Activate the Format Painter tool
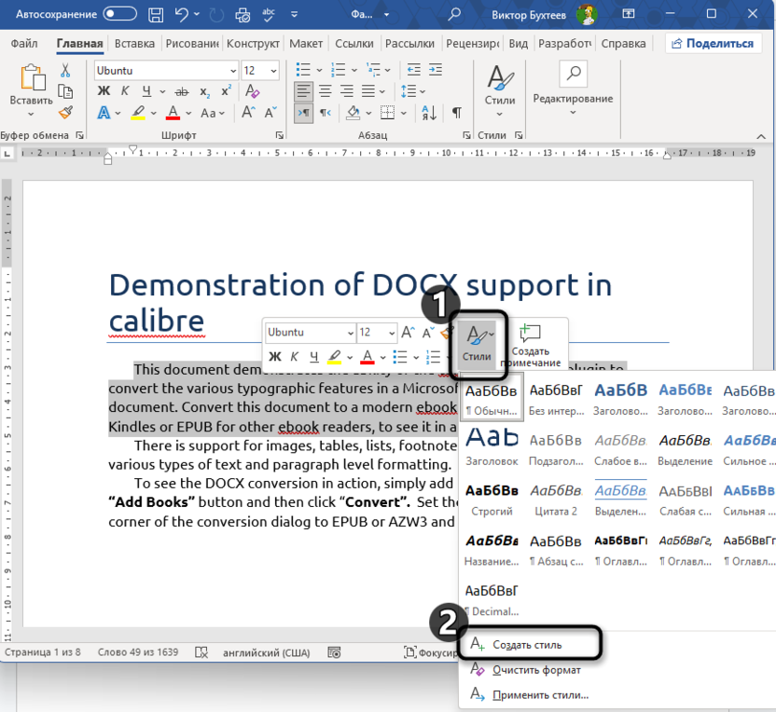The image size is (776, 712). click(x=66, y=112)
